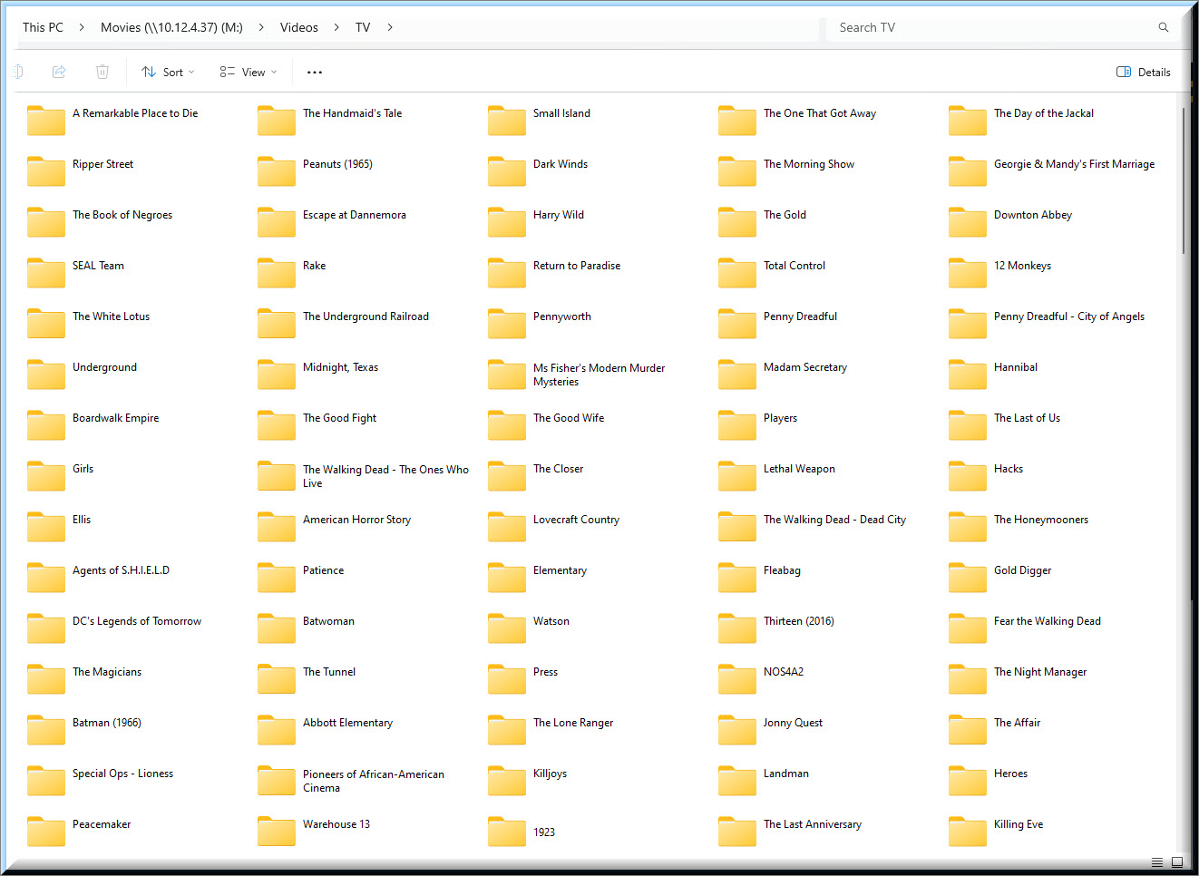Select "Return to Paradise" folder name
Image resolution: width=1199 pixels, height=876 pixels.
[x=578, y=266]
